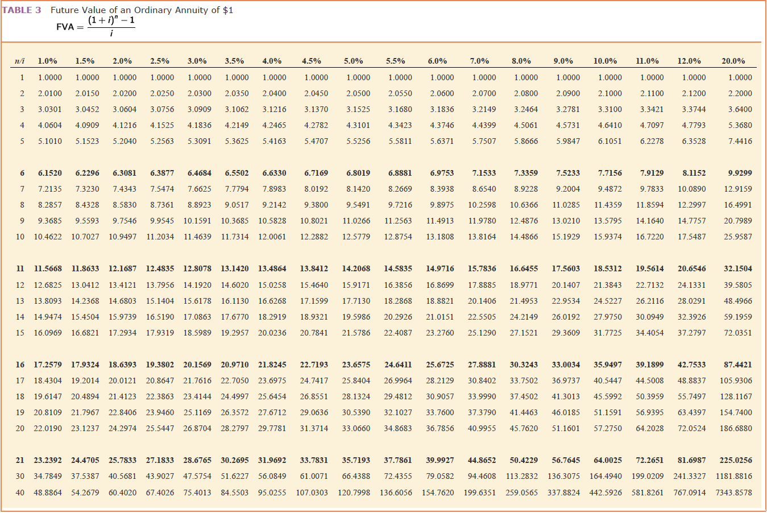
Task: Click the n/i column header
Action: (20, 60)
